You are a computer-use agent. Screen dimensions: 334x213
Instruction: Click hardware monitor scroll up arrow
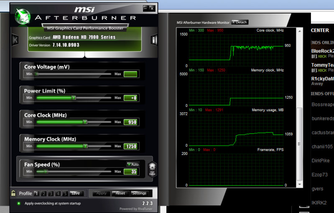[299, 31]
